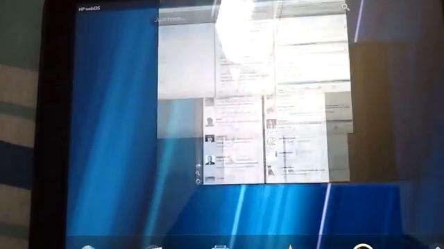Select the grey silhouette avatar in the left column
This screenshot has height=249, width=444.
210,122
